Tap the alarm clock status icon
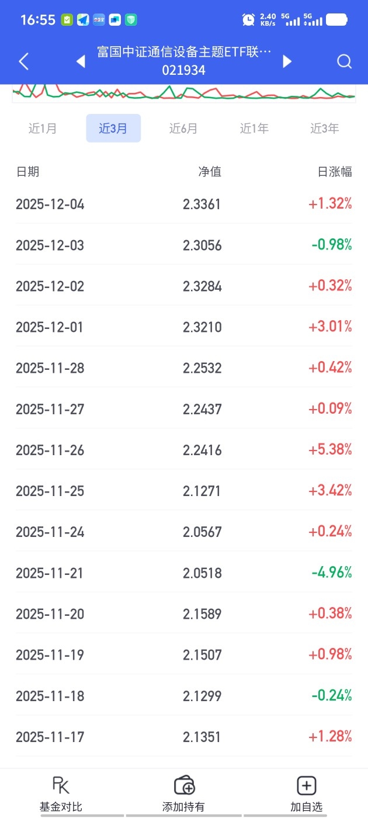The width and height of the screenshot is (368, 818). pyautogui.click(x=248, y=20)
